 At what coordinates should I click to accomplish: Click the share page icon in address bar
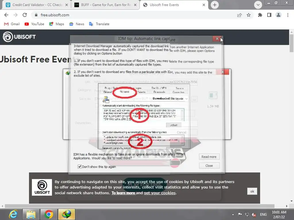pyautogui.click(x=239, y=15)
